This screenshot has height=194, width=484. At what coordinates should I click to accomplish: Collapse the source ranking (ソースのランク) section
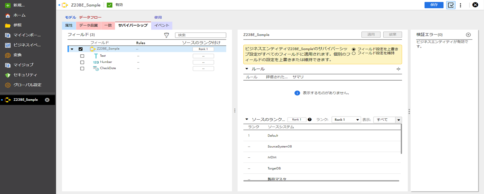tap(247, 119)
